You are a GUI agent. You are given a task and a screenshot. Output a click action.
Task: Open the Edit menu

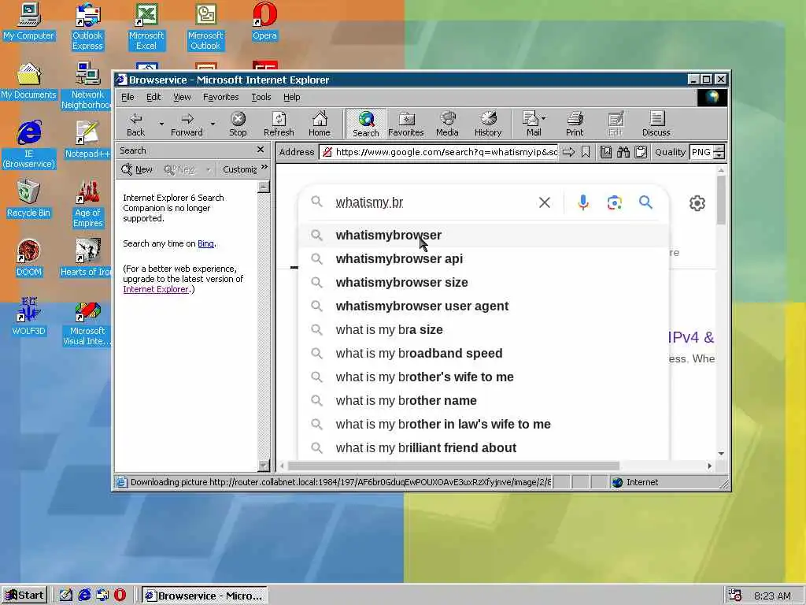click(153, 97)
